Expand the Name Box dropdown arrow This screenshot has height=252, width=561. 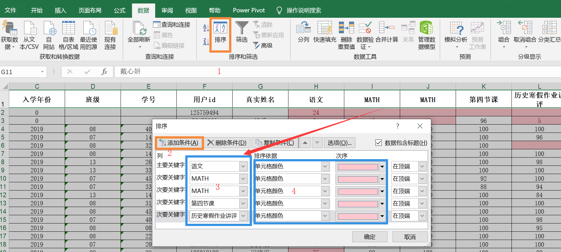(42, 72)
